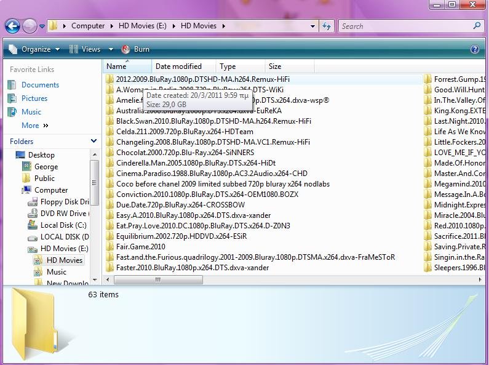489x365 pixels.
Task: Select the Chocolat.2000 folder icon
Action: 109,153
